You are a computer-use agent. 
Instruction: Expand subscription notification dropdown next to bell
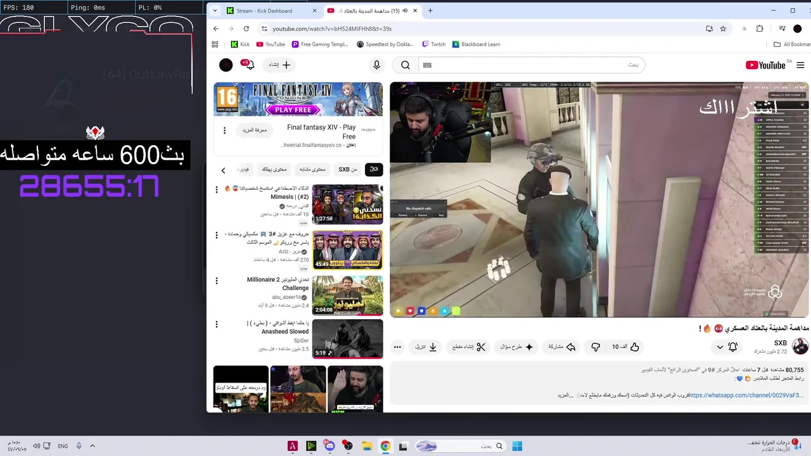(720, 346)
